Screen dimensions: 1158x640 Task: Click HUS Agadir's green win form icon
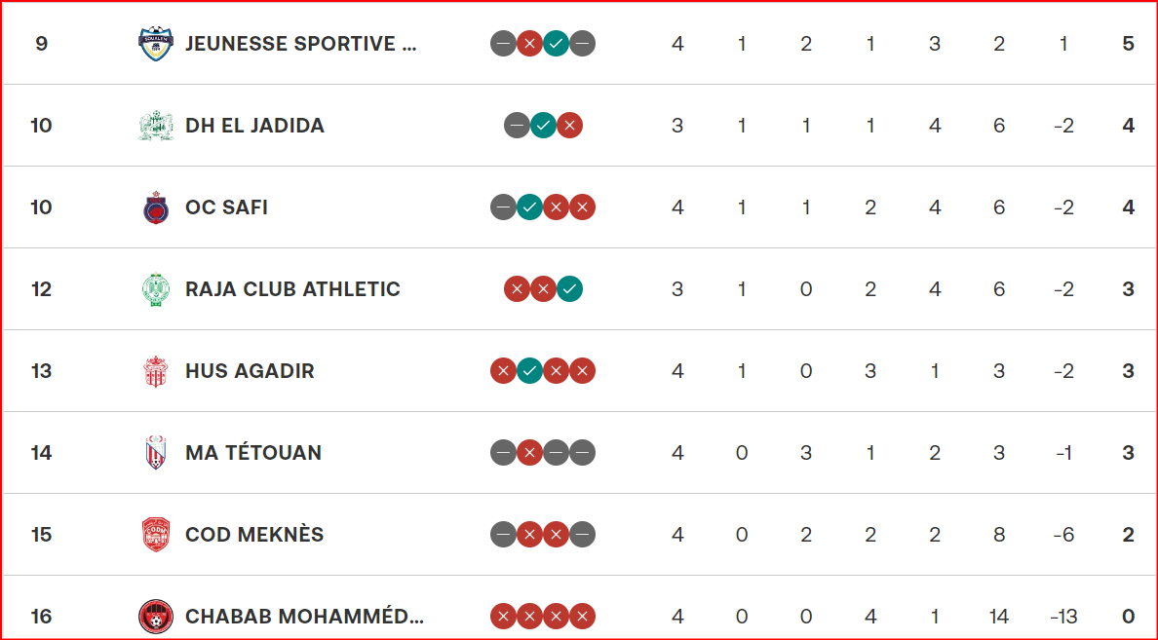click(x=529, y=371)
